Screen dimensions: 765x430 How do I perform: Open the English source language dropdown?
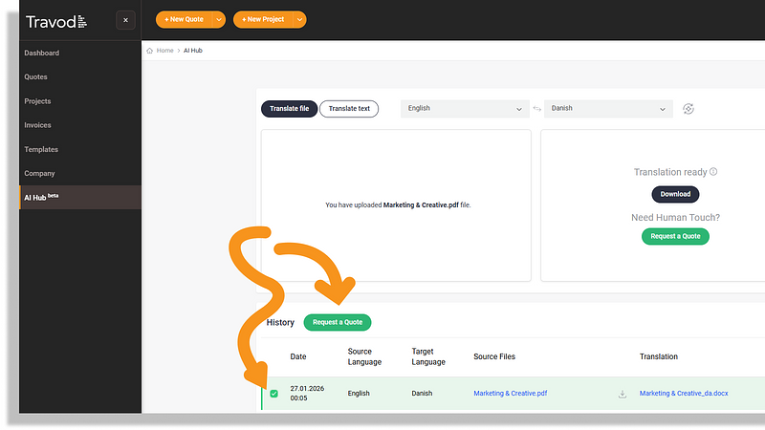pos(465,109)
